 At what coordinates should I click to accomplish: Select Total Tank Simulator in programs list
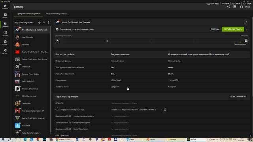pos(32,133)
